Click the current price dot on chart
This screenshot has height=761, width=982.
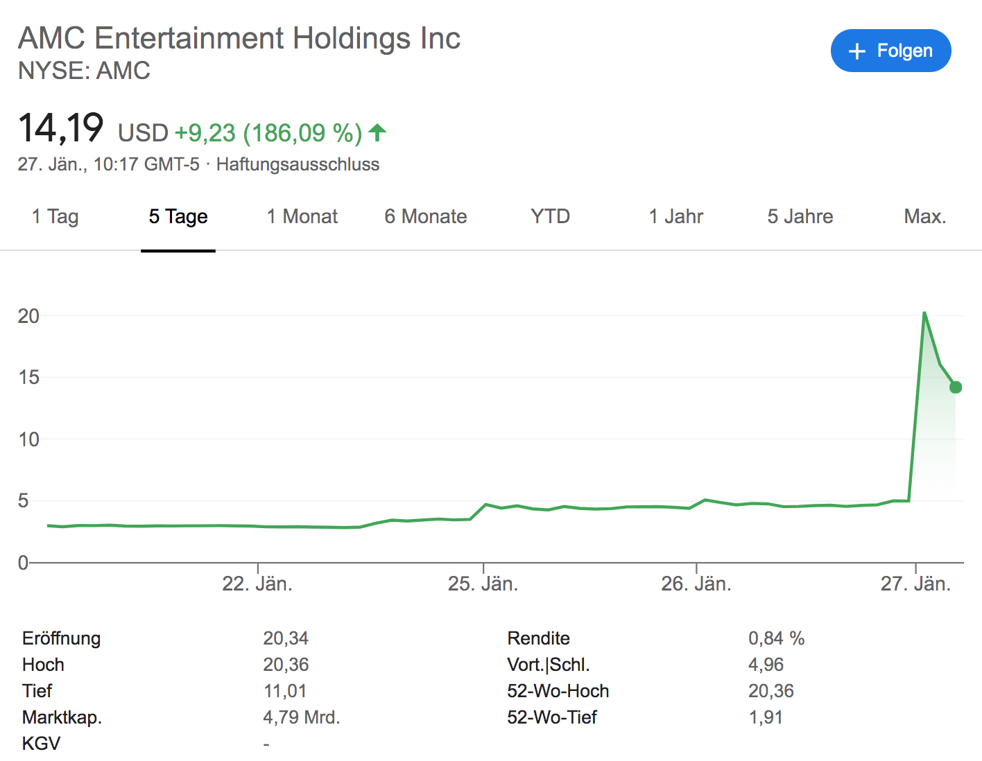pyautogui.click(x=956, y=387)
